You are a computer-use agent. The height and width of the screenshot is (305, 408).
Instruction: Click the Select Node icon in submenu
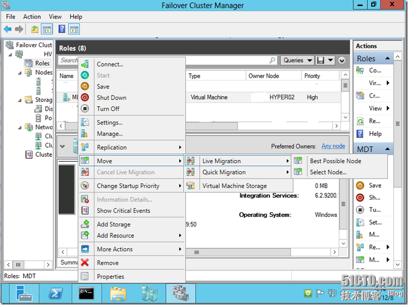pyautogui.click(x=298, y=172)
